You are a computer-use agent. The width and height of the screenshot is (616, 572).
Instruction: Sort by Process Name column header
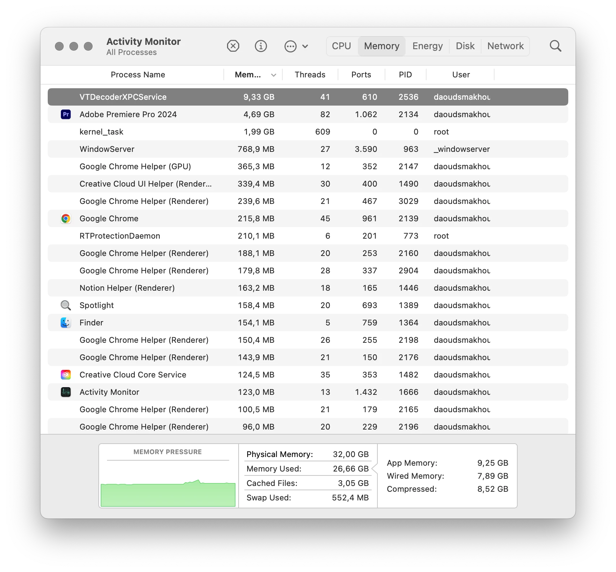point(138,75)
